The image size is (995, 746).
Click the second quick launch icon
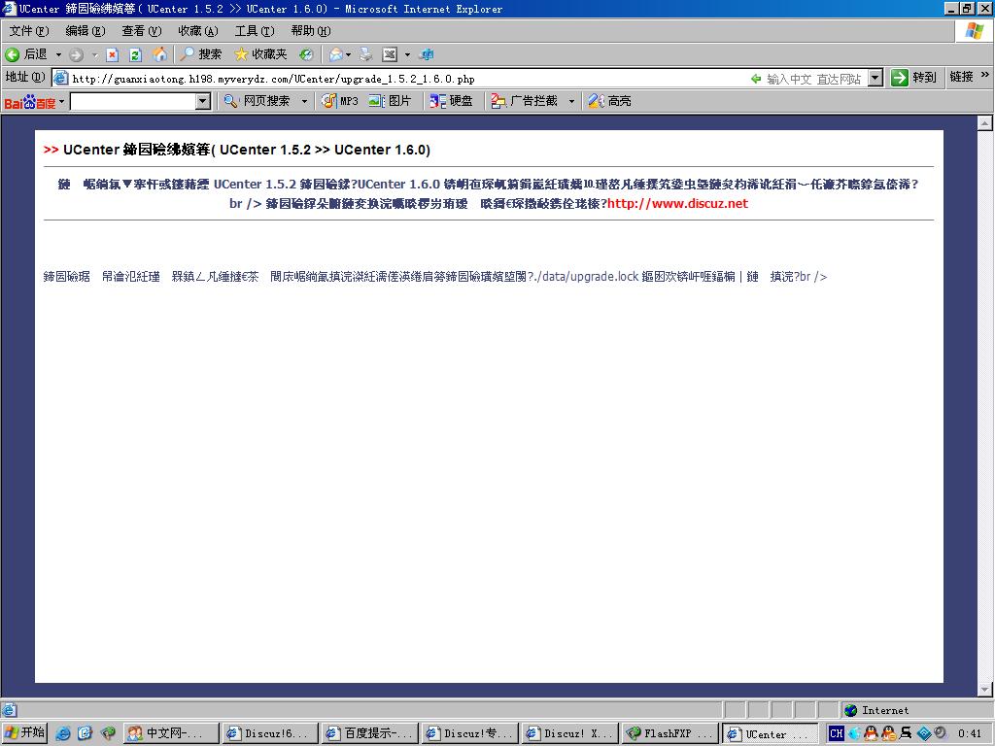click(86, 734)
